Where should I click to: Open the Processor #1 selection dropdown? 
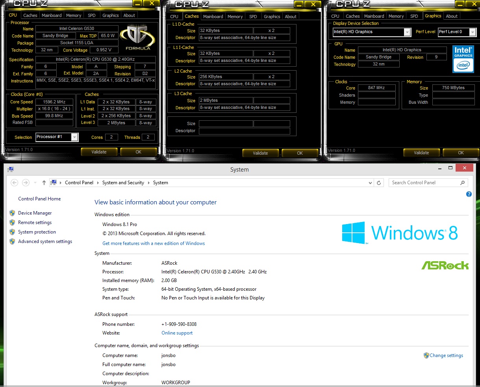pyautogui.click(x=74, y=137)
